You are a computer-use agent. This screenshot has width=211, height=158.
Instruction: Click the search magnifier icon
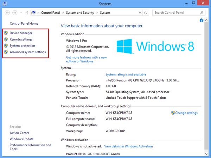coord(202,13)
